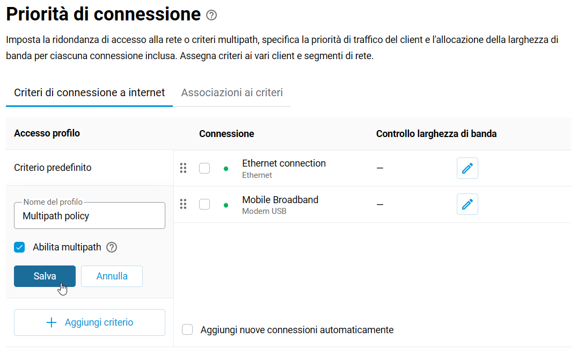The width and height of the screenshot is (577, 352).
Task: Click green status dot of Mobile Broadband
Action: (226, 205)
